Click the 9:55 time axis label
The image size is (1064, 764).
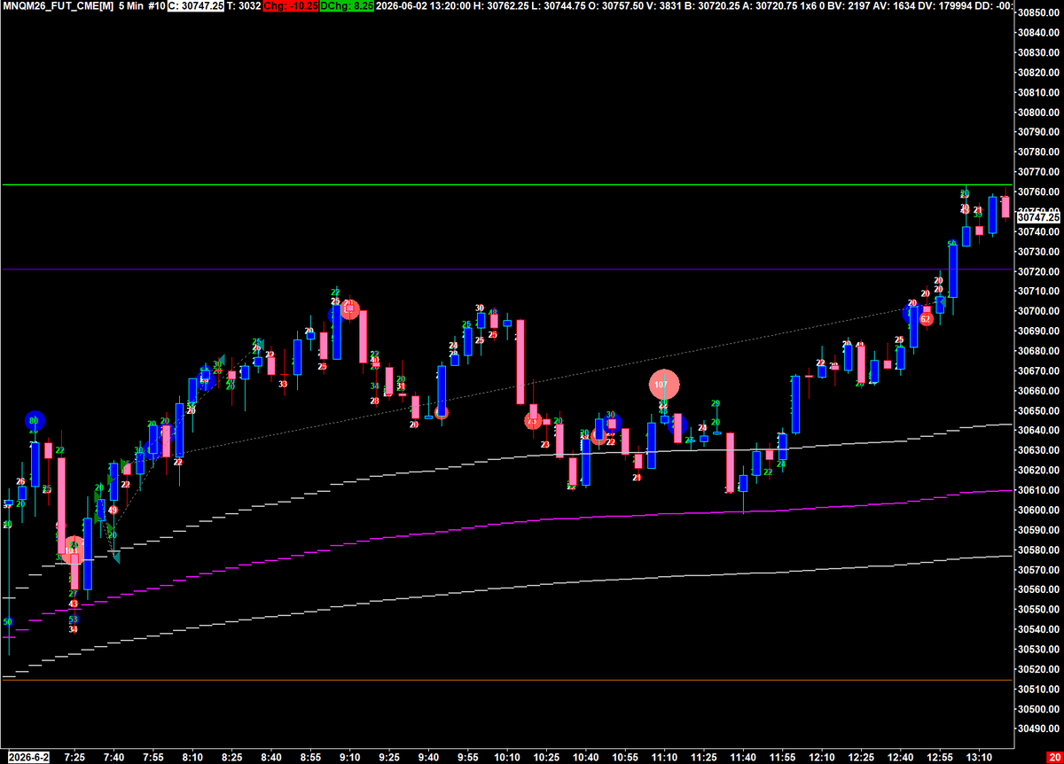(467, 757)
